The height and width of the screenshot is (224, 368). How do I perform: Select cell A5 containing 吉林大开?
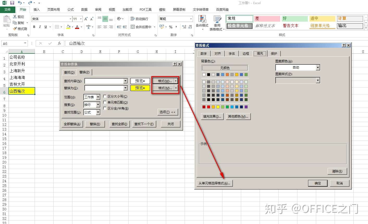point(22,84)
